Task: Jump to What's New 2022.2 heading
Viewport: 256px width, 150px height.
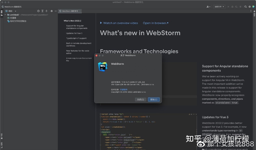Action: click(72, 21)
